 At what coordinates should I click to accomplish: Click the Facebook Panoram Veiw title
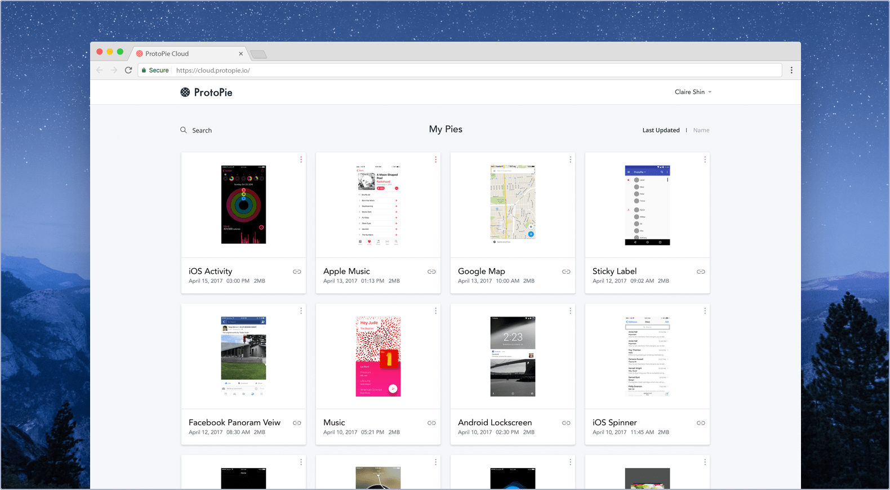[234, 422]
